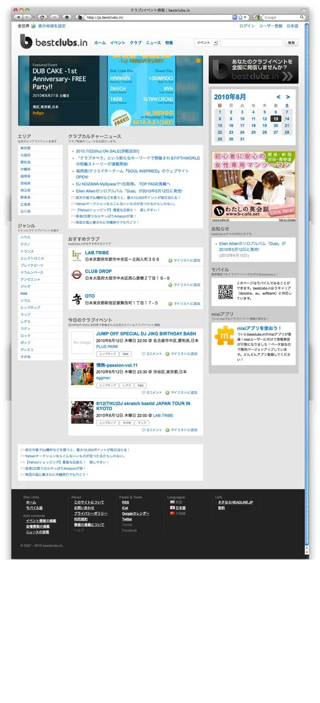This screenshot has width=320, height=703.
Task: Click the globe icon next to 全世界
Action: (33, 26)
